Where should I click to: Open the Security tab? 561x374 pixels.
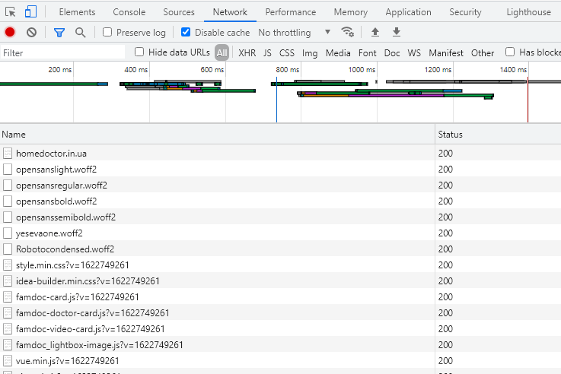(x=465, y=12)
